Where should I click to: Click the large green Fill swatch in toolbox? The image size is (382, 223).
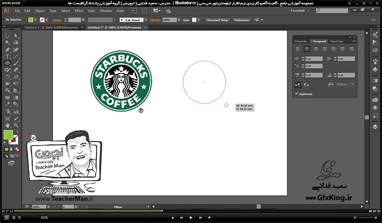8,135
